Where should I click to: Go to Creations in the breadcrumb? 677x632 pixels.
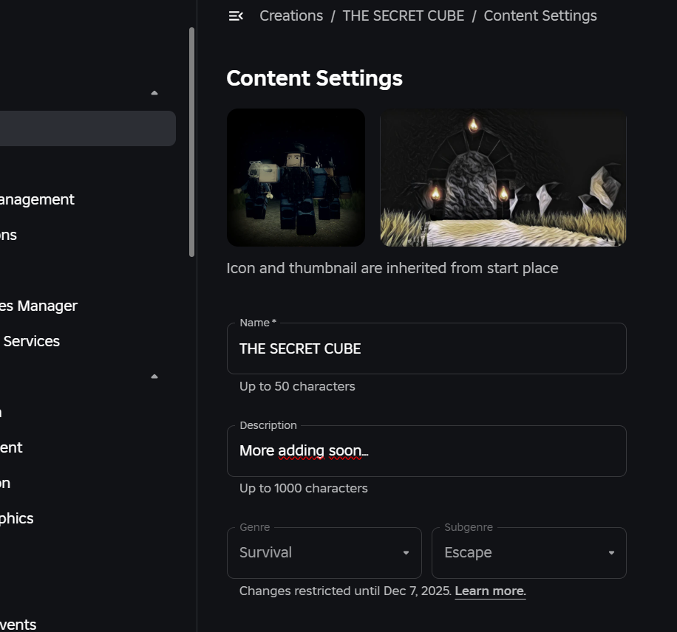(x=291, y=16)
